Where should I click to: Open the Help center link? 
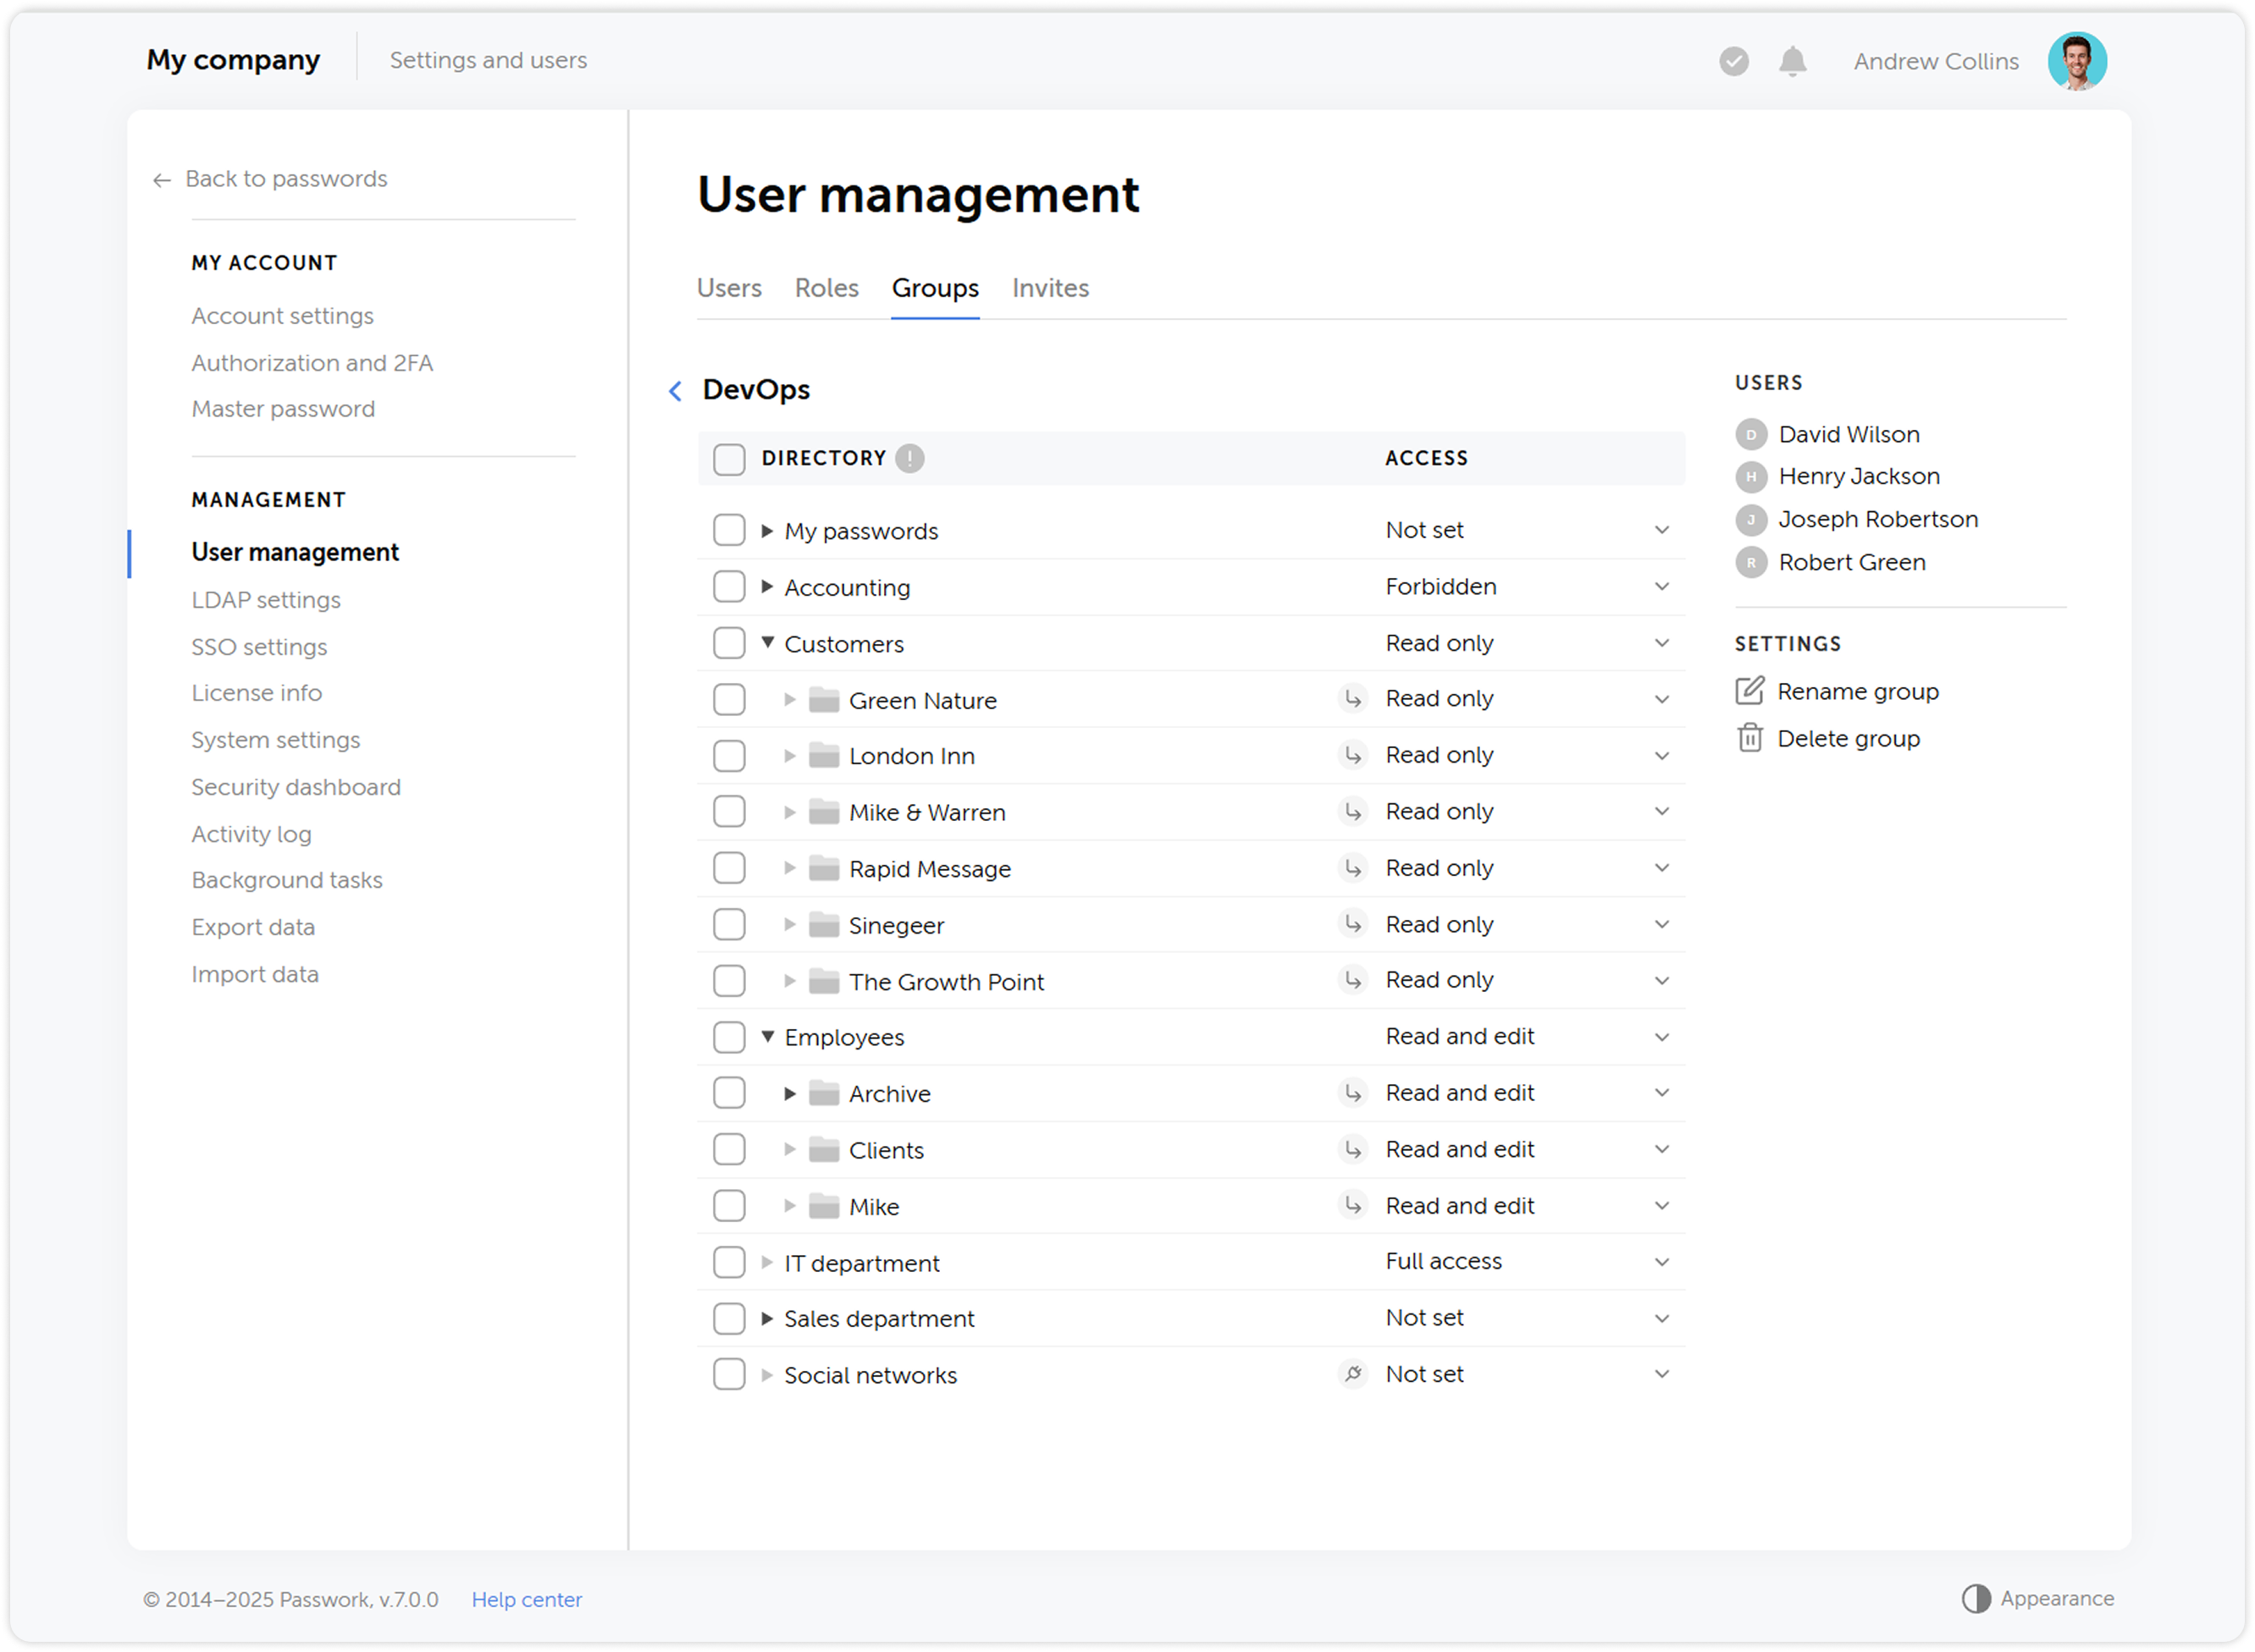526,1599
